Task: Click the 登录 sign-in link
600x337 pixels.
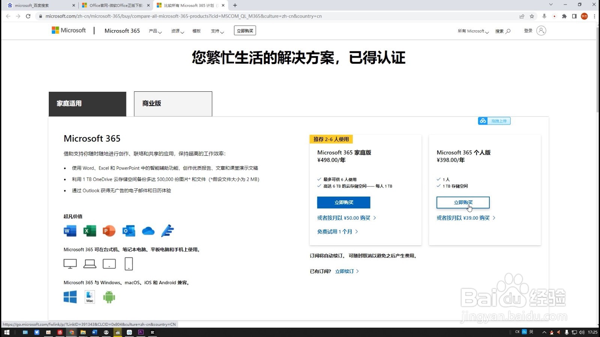Action: click(528, 31)
